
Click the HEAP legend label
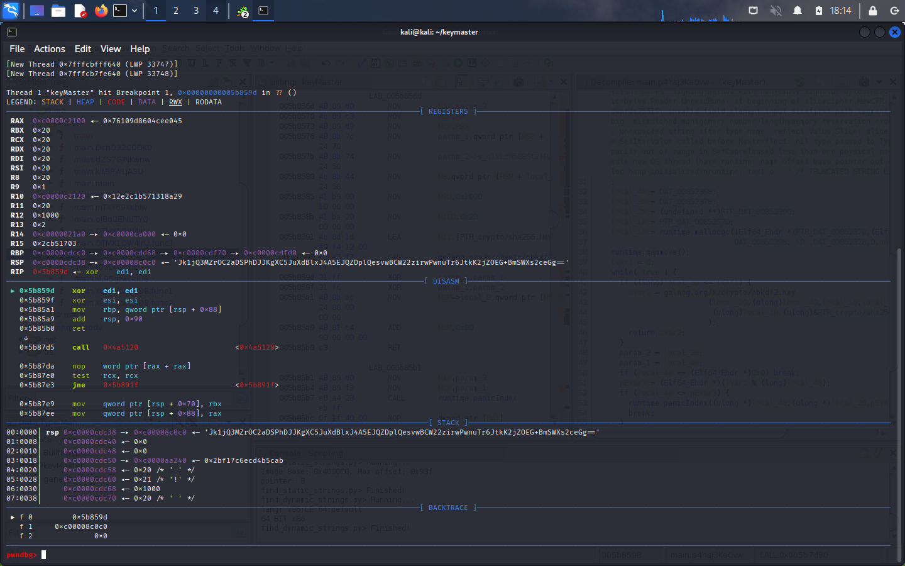pos(85,102)
